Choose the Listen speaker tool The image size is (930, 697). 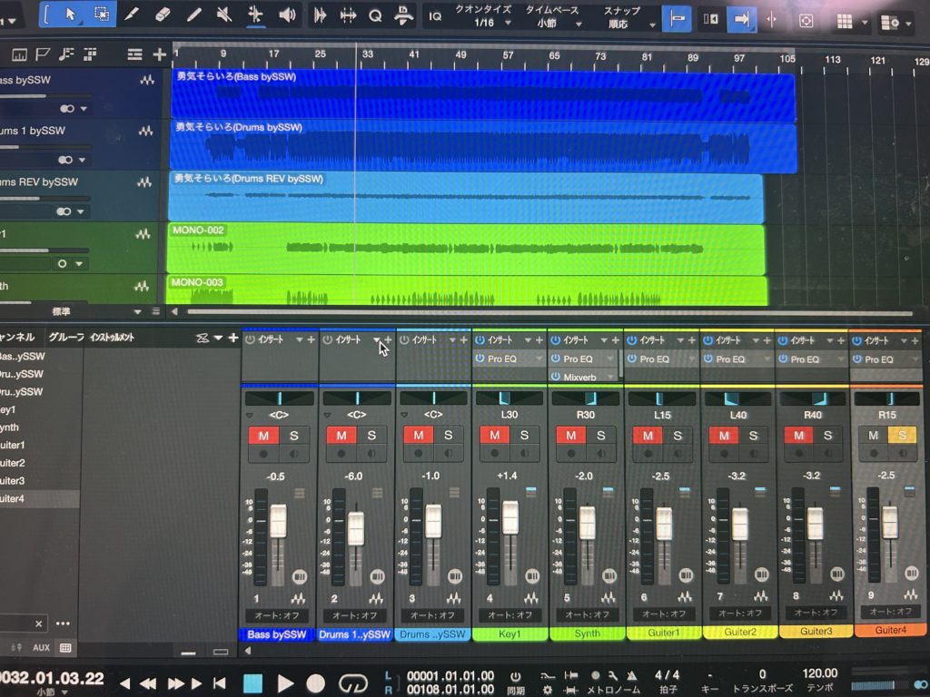288,15
